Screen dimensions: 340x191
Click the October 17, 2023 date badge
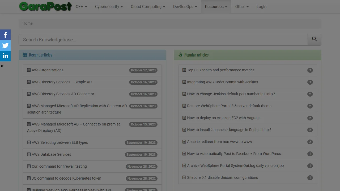pos(143,70)
